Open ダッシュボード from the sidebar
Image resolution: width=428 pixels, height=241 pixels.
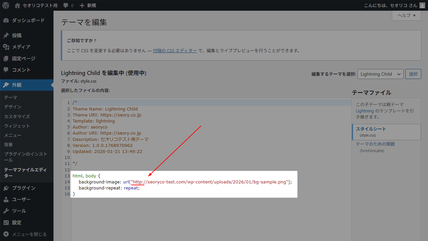6,20
